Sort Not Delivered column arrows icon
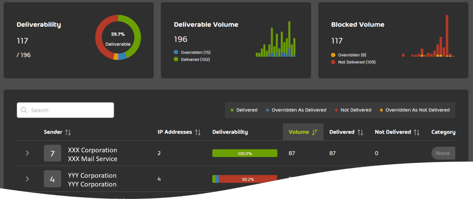The width and height of the screenshot is (473, 199). 416,132
